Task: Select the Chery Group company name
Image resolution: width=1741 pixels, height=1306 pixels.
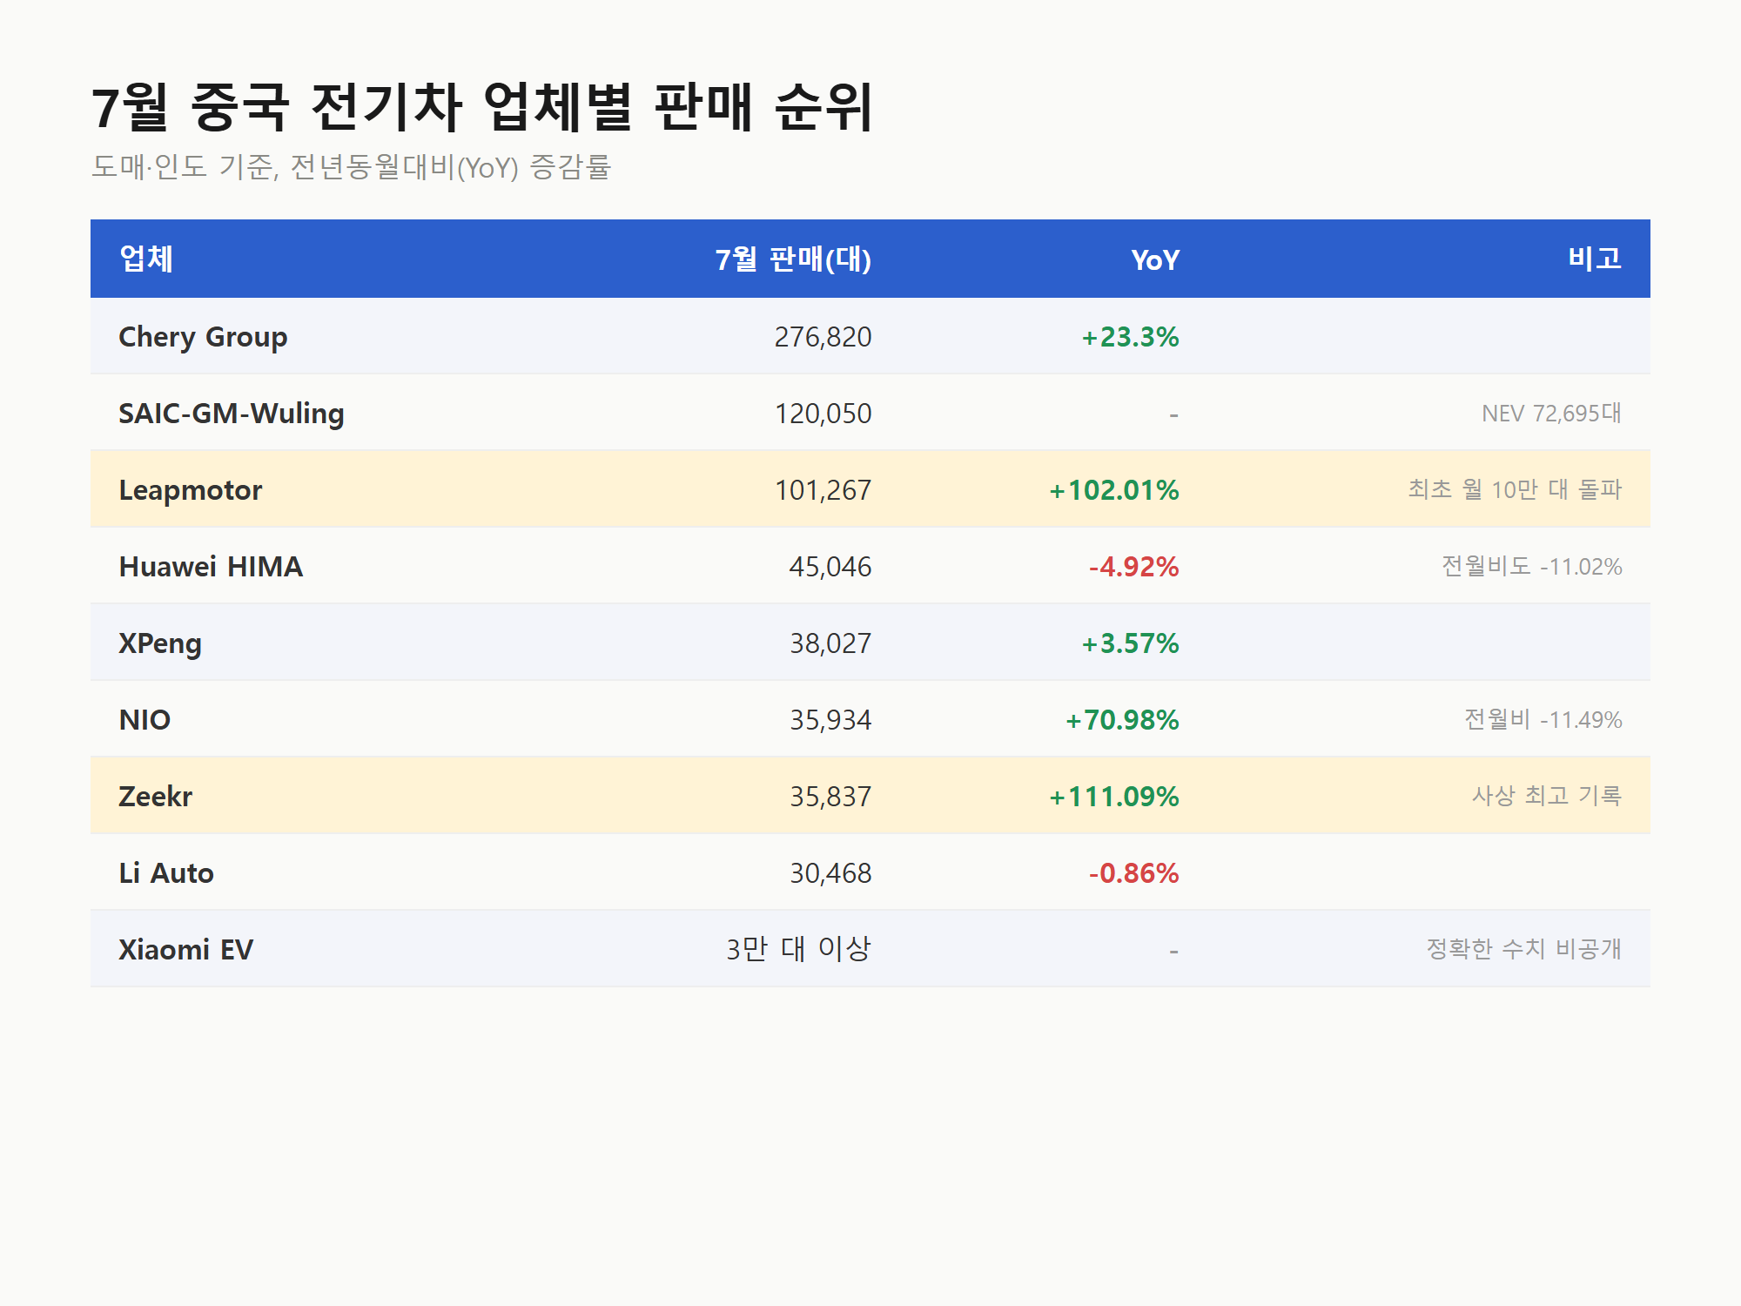Action: click(x=203, y=337)
